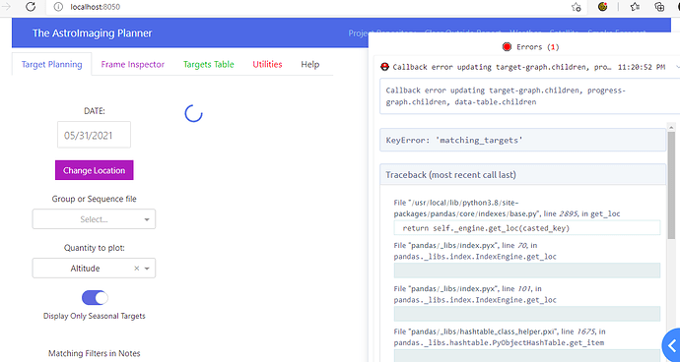The width and height of the screenshot is (680, 362).
Task: Select the Utilities tab
Action: coord(268,65)
